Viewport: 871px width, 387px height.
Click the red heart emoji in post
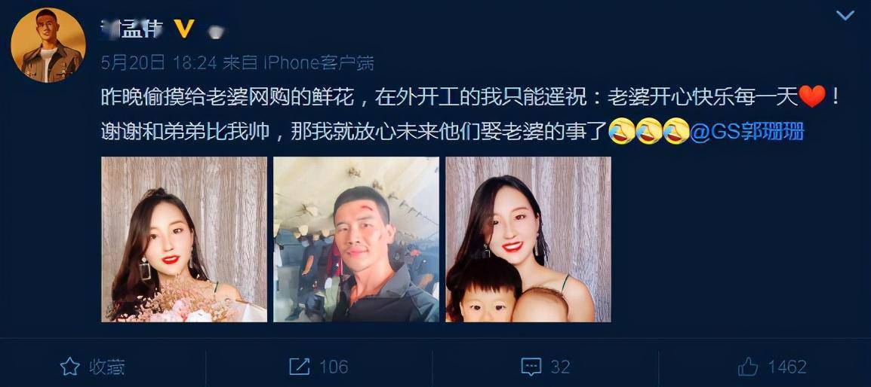click(812, 98)
